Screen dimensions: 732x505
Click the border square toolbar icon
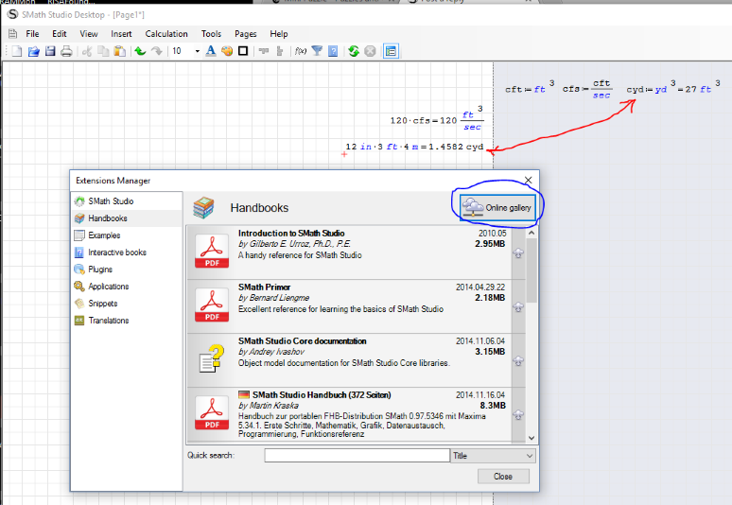243,51
